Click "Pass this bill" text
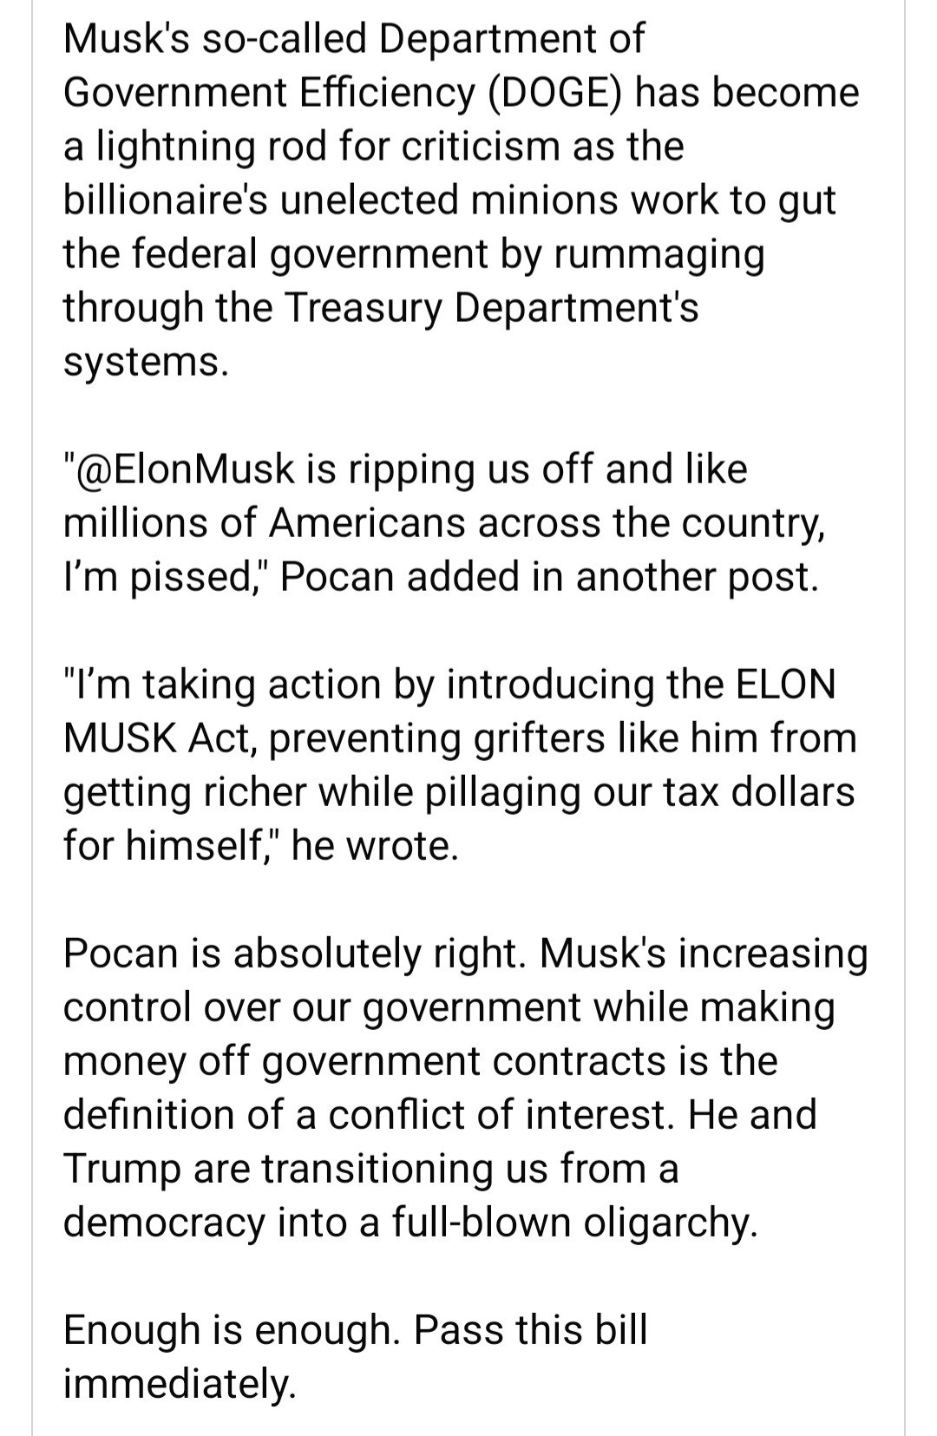 (531, 1330)
